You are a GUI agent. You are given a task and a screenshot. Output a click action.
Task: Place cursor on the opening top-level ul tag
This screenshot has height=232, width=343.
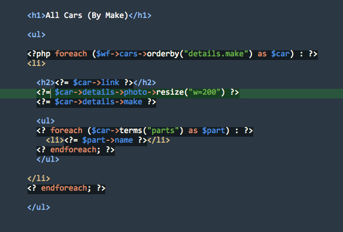tap(37, 35)
